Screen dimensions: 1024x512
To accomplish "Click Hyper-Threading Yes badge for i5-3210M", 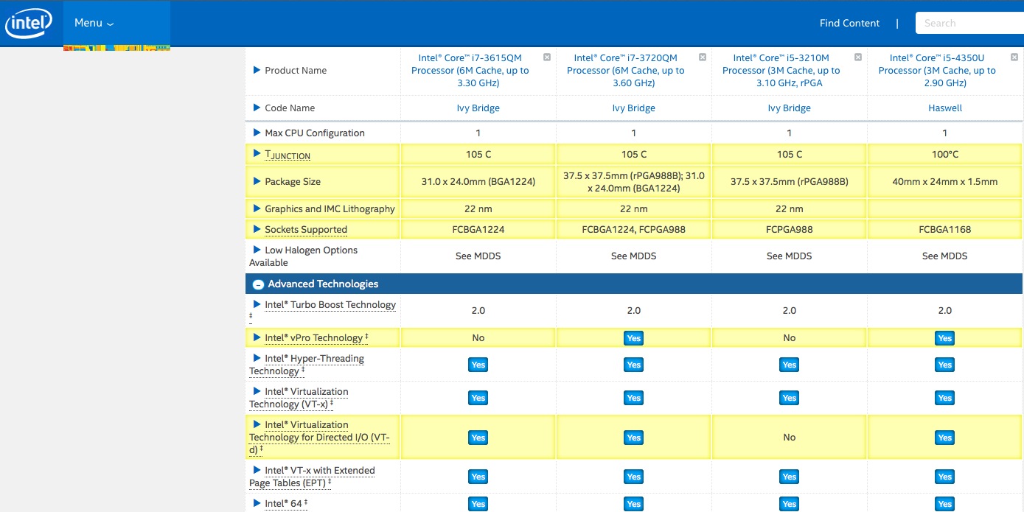I will pyautogui.click(x=789, y=365).
